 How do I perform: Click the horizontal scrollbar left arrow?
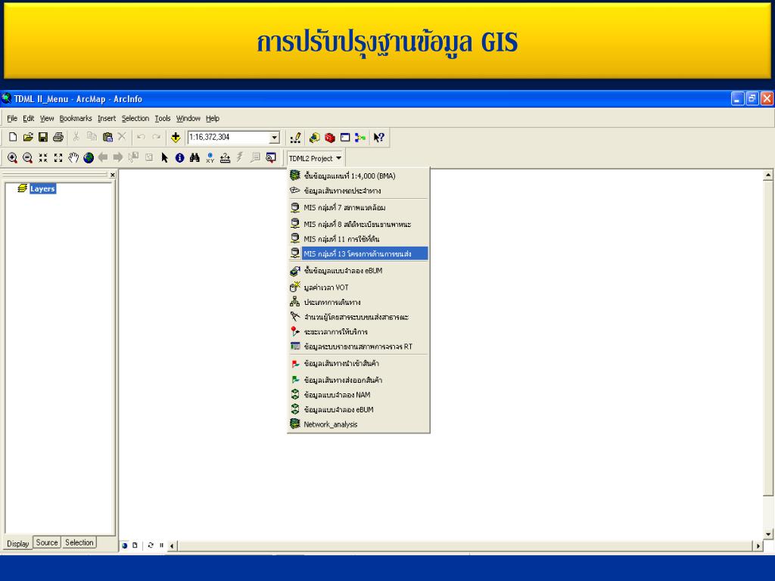click(x=172, y=546)
